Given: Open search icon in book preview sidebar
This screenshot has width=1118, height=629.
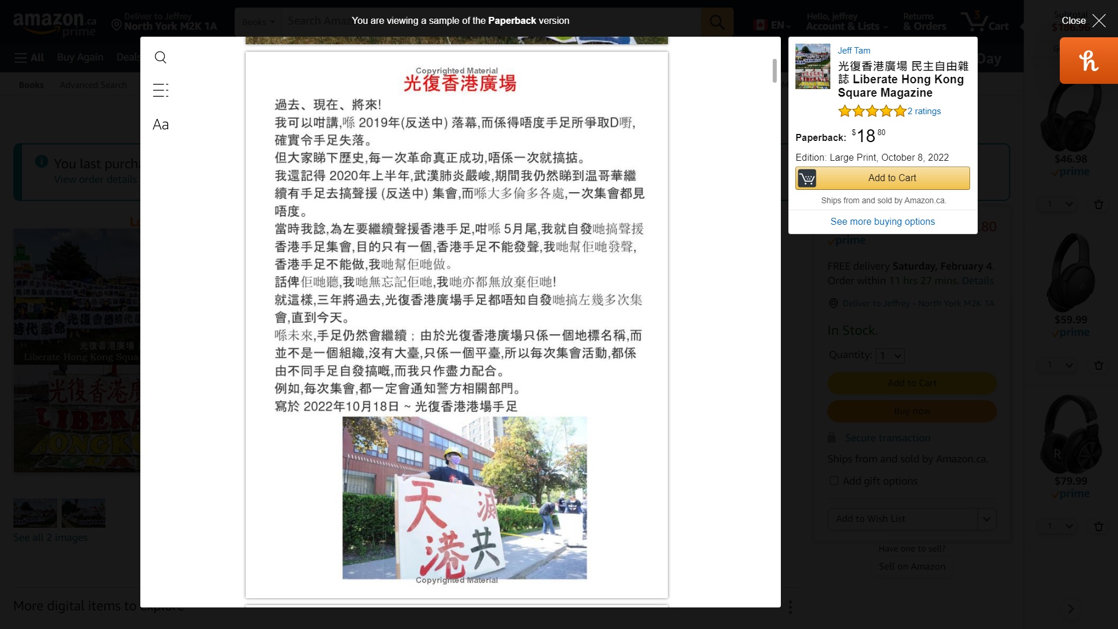Looking at the screenshot, I should [161, 57].
